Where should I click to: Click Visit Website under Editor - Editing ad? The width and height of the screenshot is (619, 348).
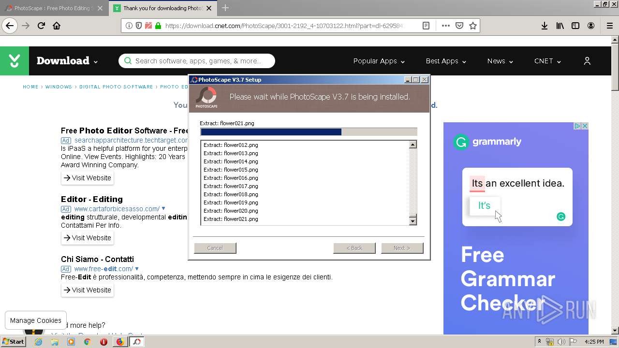pyautogui.click(x=88, y=238)
